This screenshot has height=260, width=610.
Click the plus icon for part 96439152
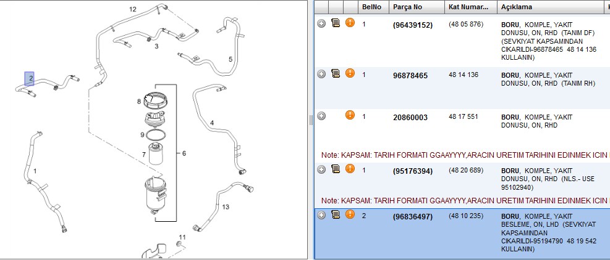[x=321, y=23]
